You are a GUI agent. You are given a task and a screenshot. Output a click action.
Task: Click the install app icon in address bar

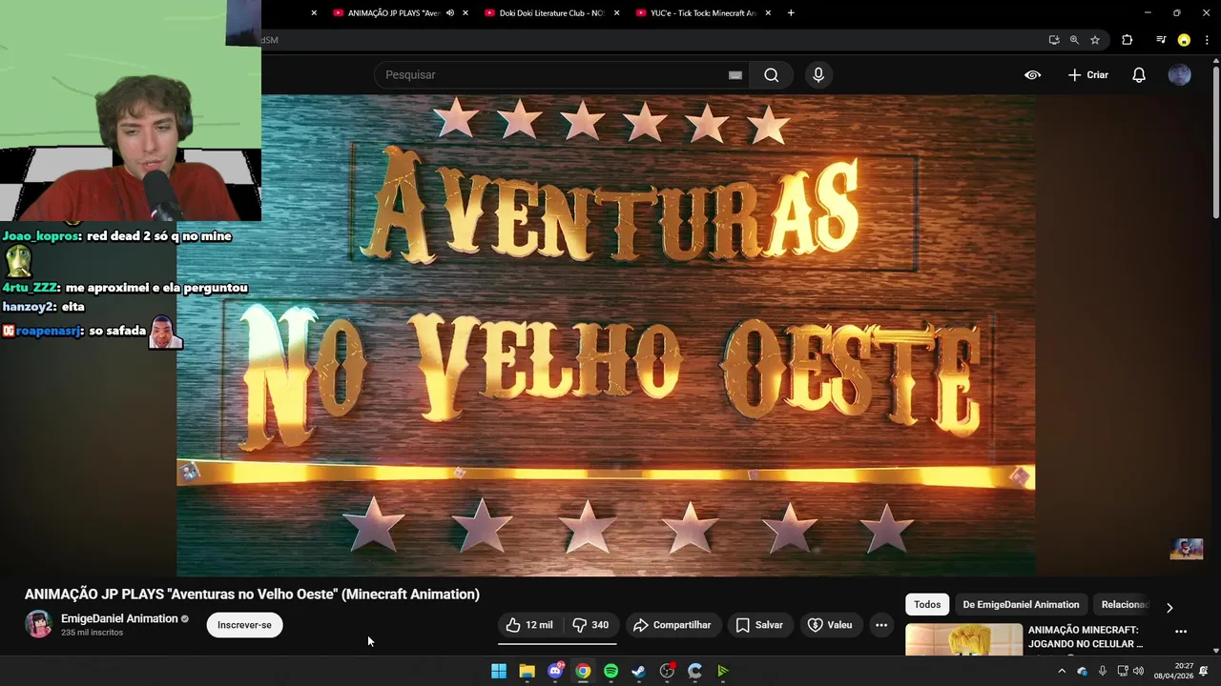pyautogui.click(x=1054, y=40)
